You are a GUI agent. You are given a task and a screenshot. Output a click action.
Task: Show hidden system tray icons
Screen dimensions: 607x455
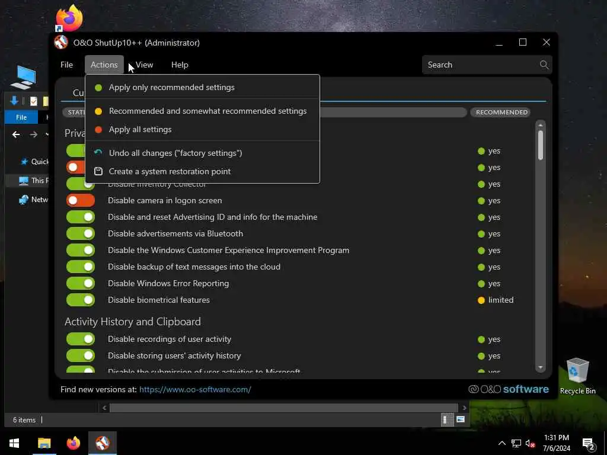point(501,443)
